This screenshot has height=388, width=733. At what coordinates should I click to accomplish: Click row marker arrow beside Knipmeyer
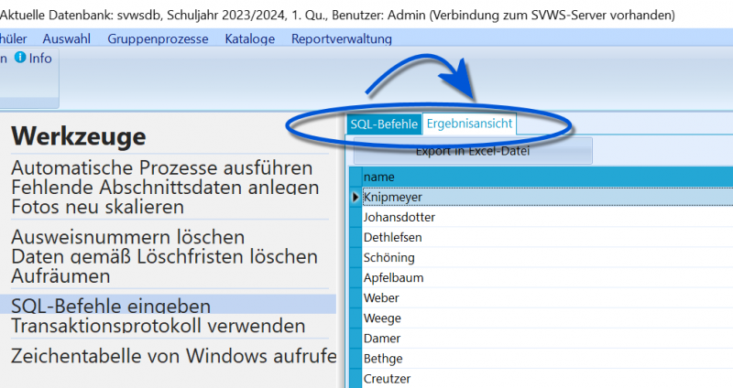pyautogui.click(x=356, y=197)
